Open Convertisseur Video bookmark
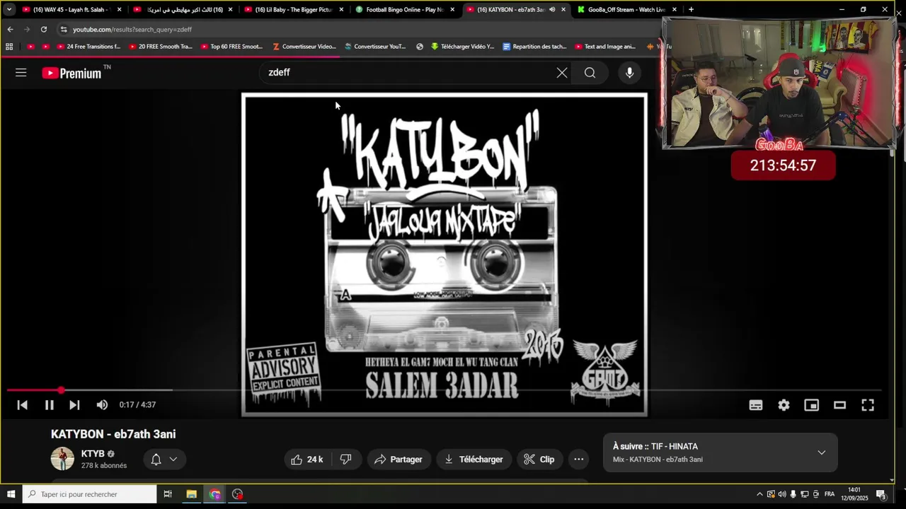 pyautogui.click(x=304, y=47)
